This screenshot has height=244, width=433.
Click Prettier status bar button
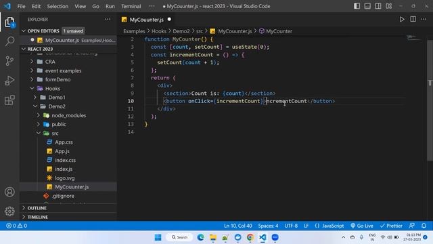pyautogui.click(x=391, y=226)
